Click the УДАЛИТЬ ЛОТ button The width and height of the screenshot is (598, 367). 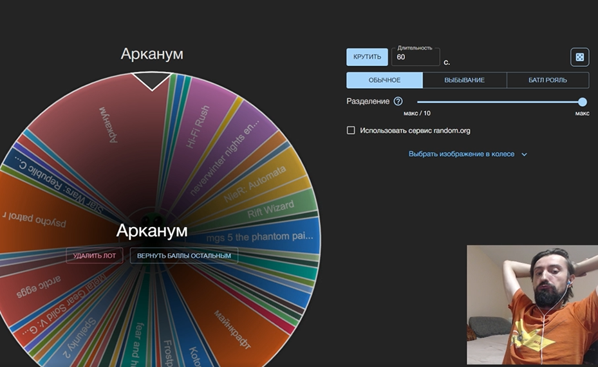(94, 256)
